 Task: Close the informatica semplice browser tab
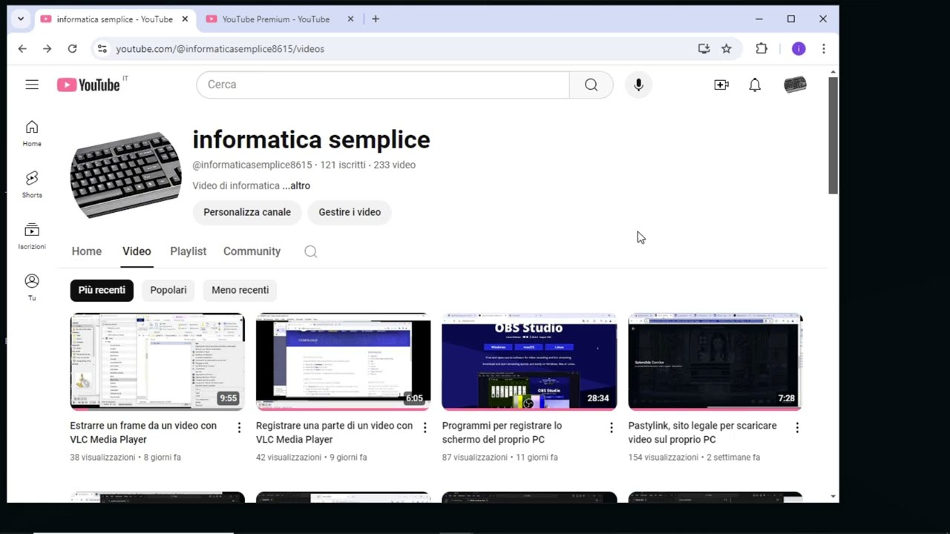[x=185, y=19]
